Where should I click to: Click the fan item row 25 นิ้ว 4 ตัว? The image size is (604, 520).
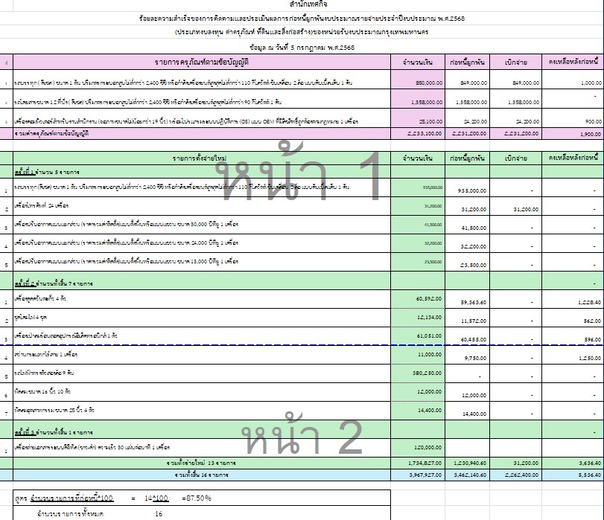point(202,411)
